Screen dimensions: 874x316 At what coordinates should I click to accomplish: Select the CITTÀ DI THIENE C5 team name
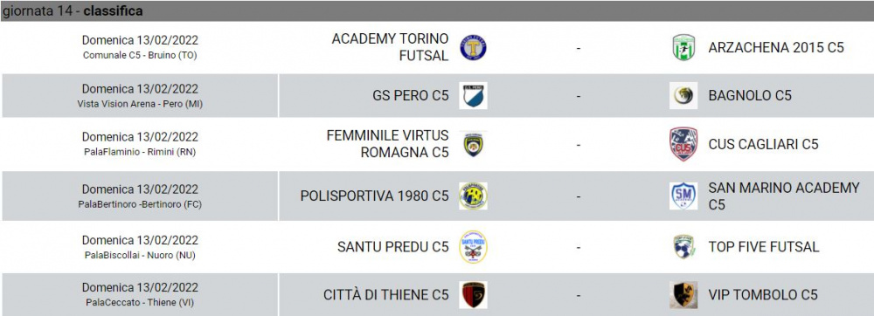[x=385, y=295]
